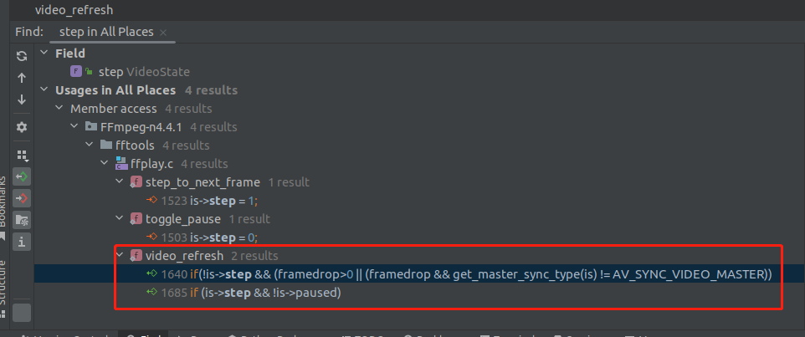
Task: Collapse the ffplay.c file node
Action: pos(105,164)
